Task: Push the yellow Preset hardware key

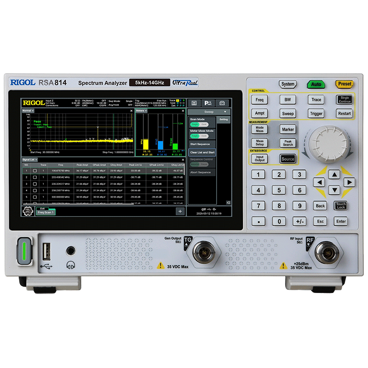Action: coord(344,84)
